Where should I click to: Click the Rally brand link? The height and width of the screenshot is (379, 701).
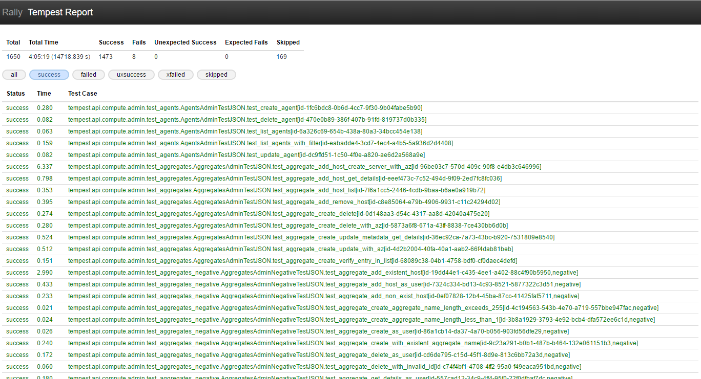(x=12, y=12)
